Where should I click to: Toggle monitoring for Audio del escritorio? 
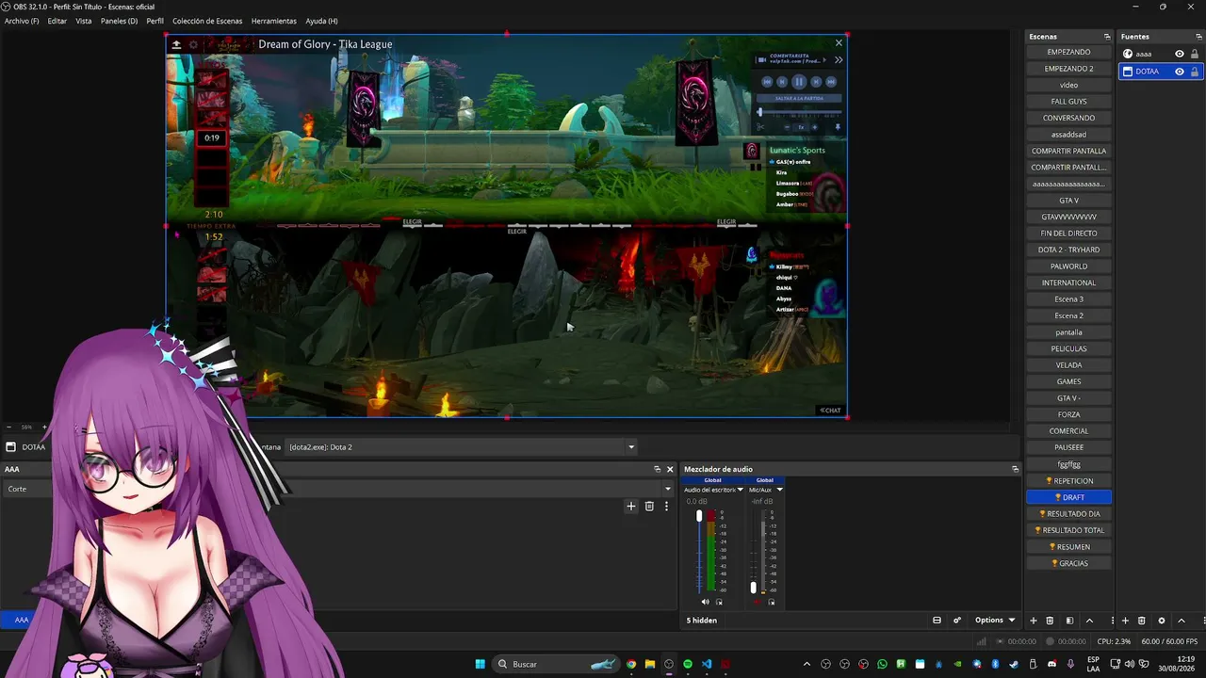[720, 602]
